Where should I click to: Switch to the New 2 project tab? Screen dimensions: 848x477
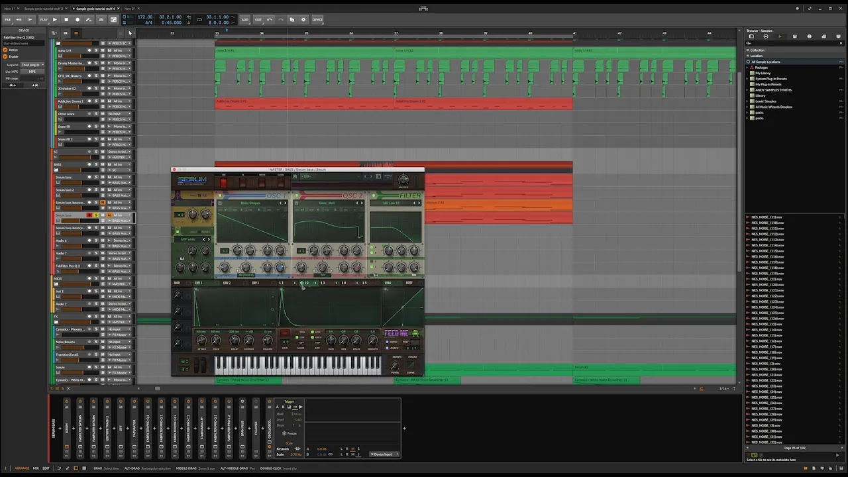tap(130, 9)
